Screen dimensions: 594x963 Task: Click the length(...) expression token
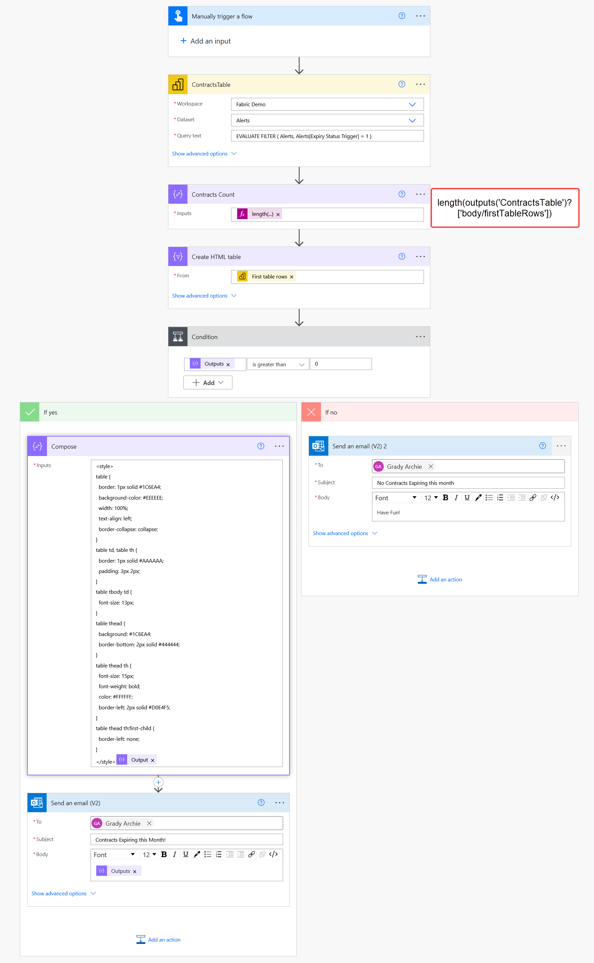pyautogui.click(x=259, y=214)
